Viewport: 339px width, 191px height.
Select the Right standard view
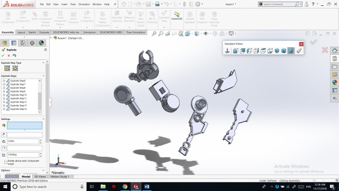tap(256, 51)
